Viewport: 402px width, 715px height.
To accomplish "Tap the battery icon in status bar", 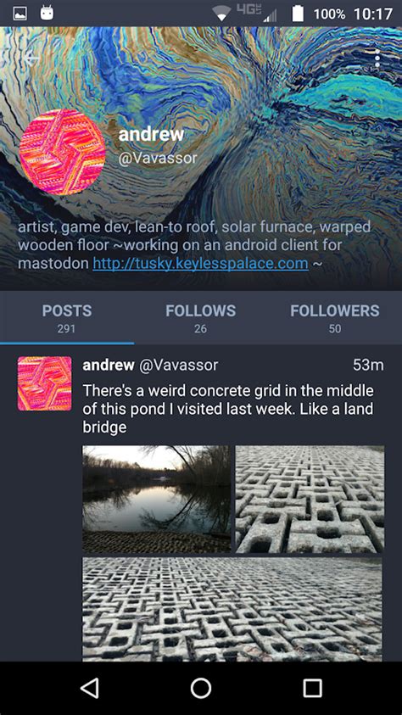I will pyautogui.click(x=298, y=14).
